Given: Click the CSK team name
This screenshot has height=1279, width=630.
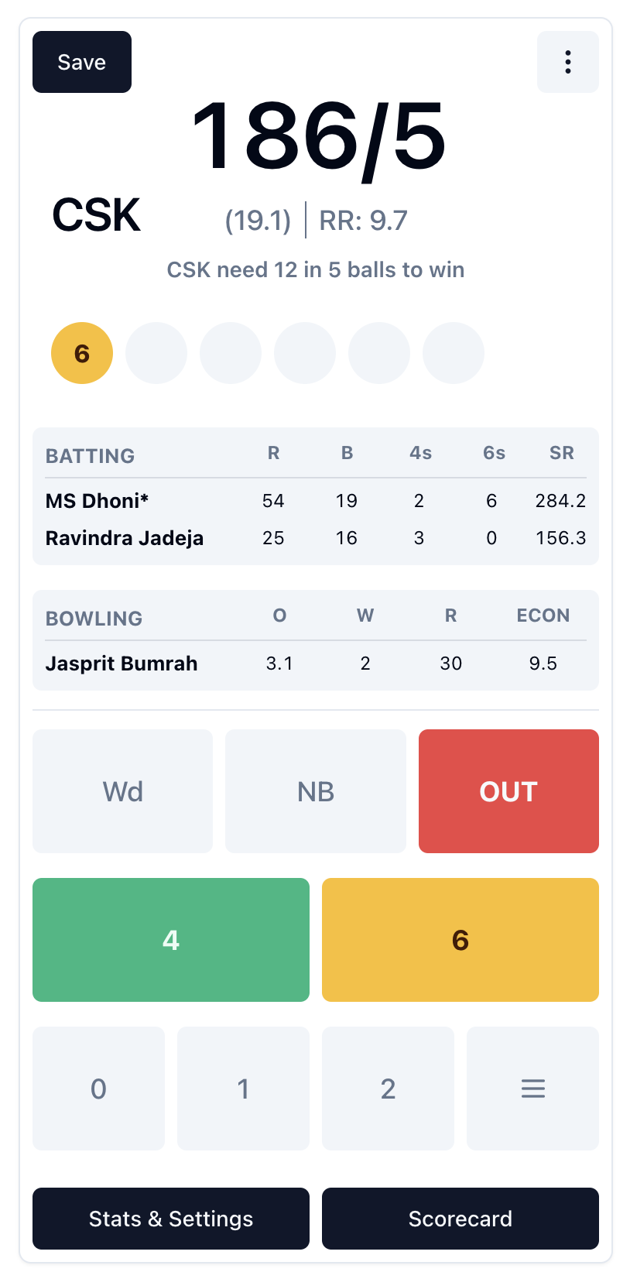Looking at the screenshot, I should click(x=96, y=215).
